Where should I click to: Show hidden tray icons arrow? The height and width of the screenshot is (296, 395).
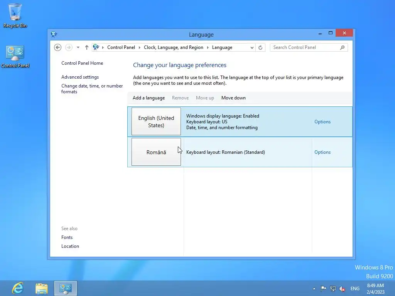click(x=314, y=289)
